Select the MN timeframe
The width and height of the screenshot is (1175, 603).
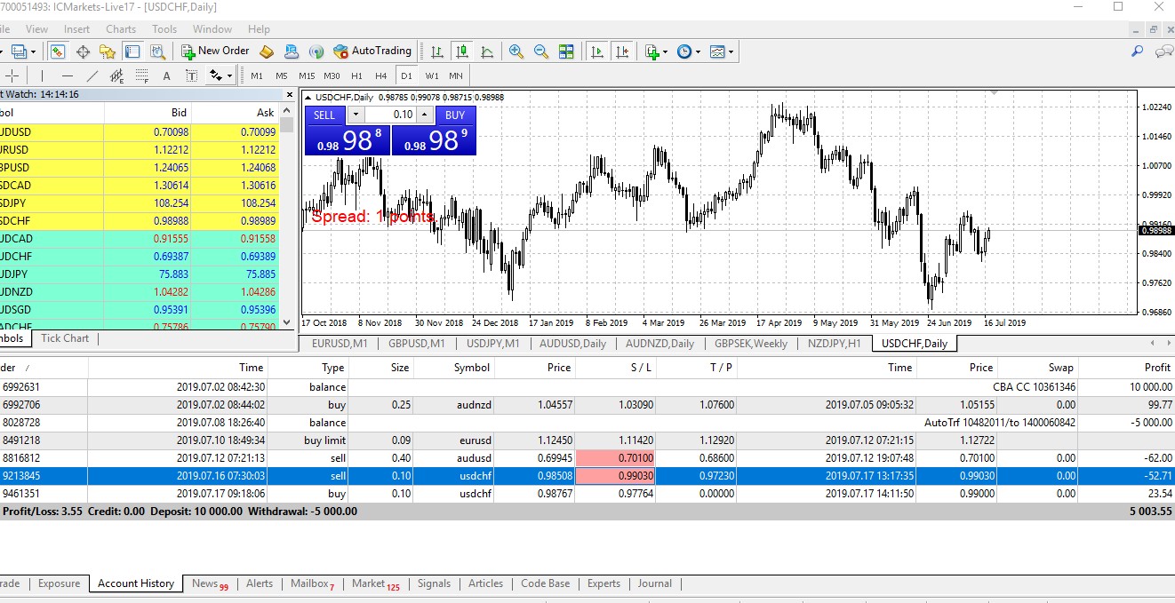pyautogui.click(x=456, y=75)
